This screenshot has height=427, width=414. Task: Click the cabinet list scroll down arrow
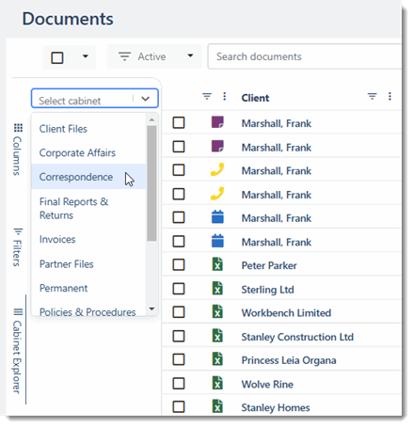(x=151, y=309)
